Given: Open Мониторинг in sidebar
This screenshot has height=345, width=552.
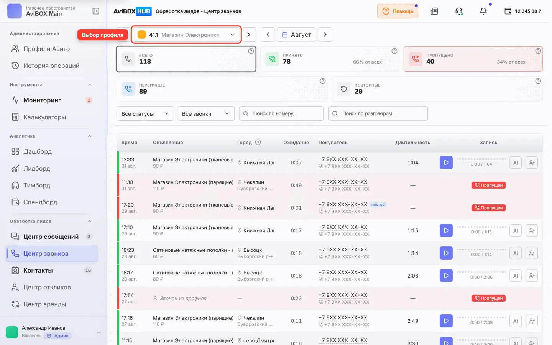Looking at the screenshot, I should click(x=52, y=100).
